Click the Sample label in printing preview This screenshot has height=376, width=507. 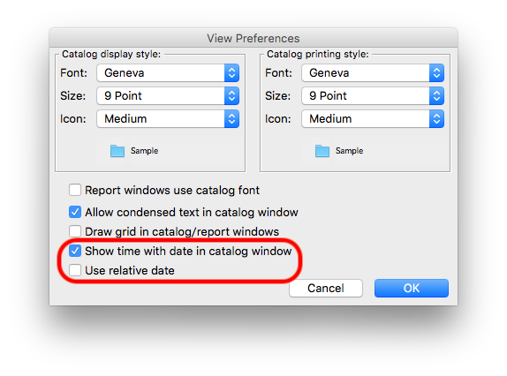click(350, 151)
